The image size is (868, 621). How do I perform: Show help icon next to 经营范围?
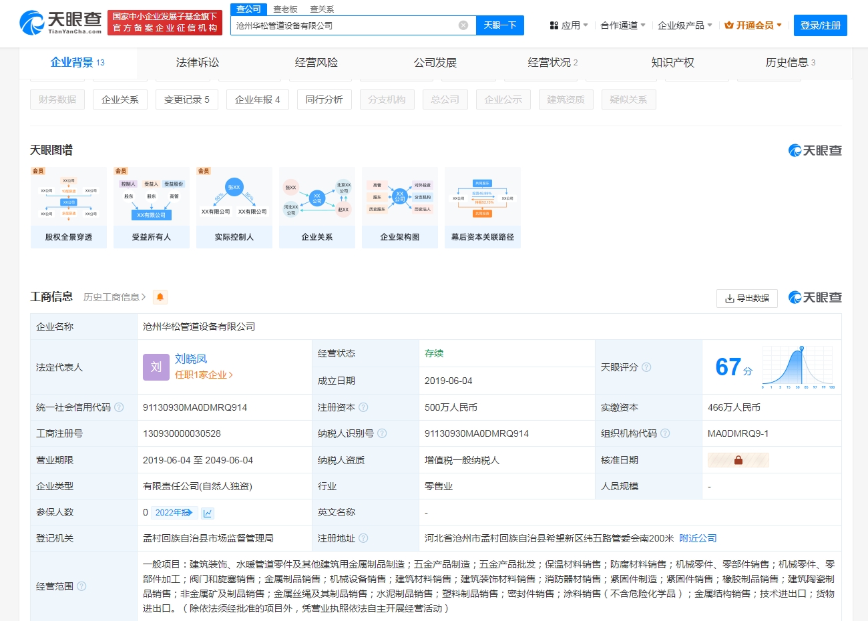pos(81,586)
